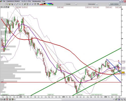
Task: Click the horizontal time scrollbar thumb
Action: tap(87, 99)
